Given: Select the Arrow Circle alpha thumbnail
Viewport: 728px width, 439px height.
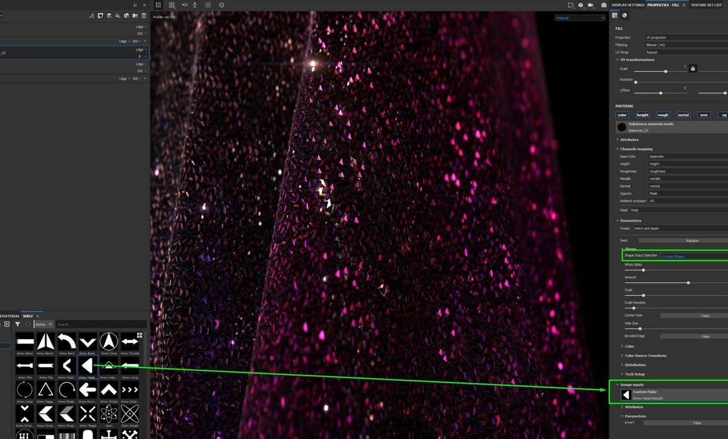Looking at the screenshot, I should pyautogui.click(x=109, y=342).
